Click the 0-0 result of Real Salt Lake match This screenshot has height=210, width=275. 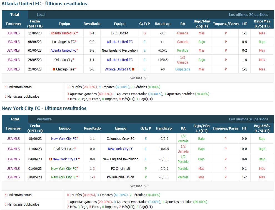coord(92,149)
